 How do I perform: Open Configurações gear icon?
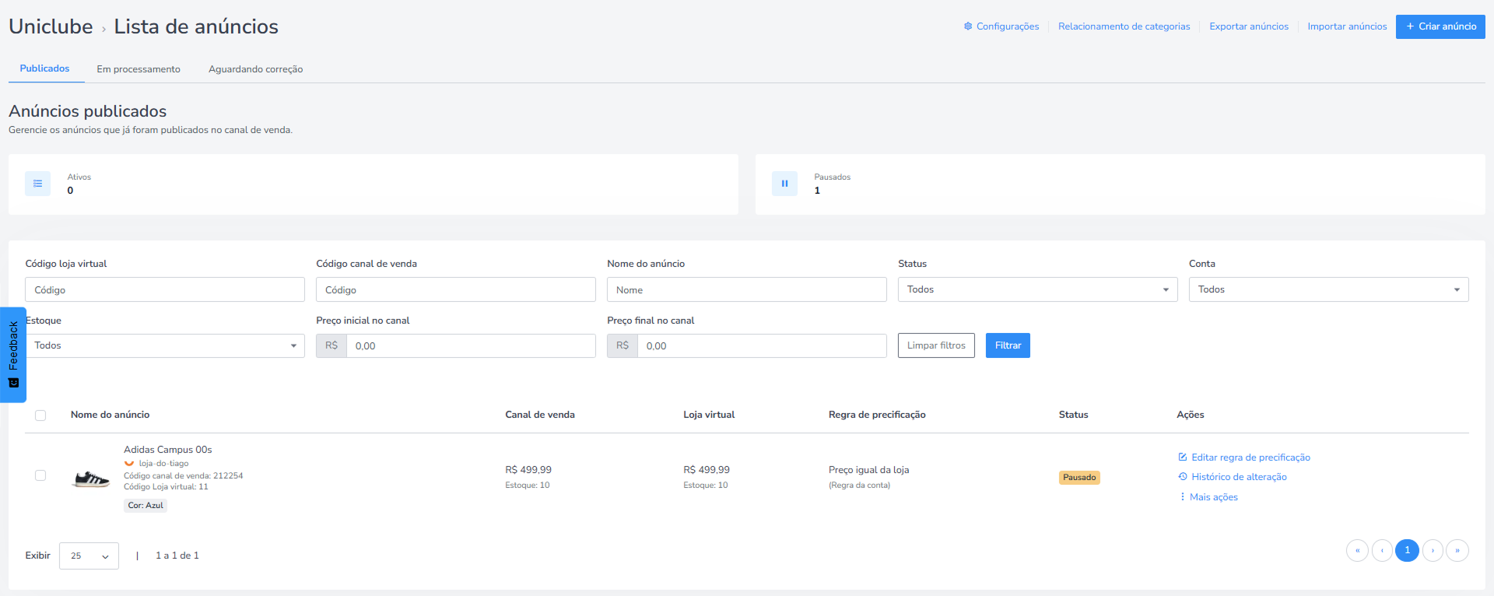point(968,26)
